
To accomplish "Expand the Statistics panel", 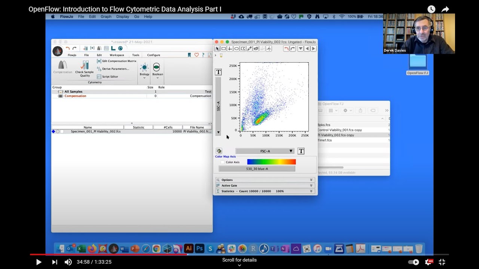I will tap(265, 191).
